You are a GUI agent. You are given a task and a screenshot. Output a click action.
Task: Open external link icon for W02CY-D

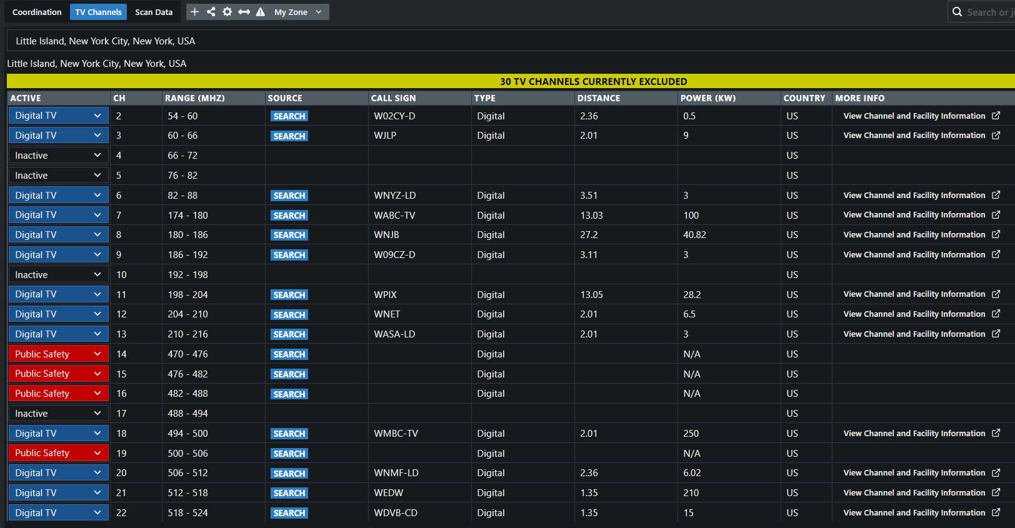(996, 116)
